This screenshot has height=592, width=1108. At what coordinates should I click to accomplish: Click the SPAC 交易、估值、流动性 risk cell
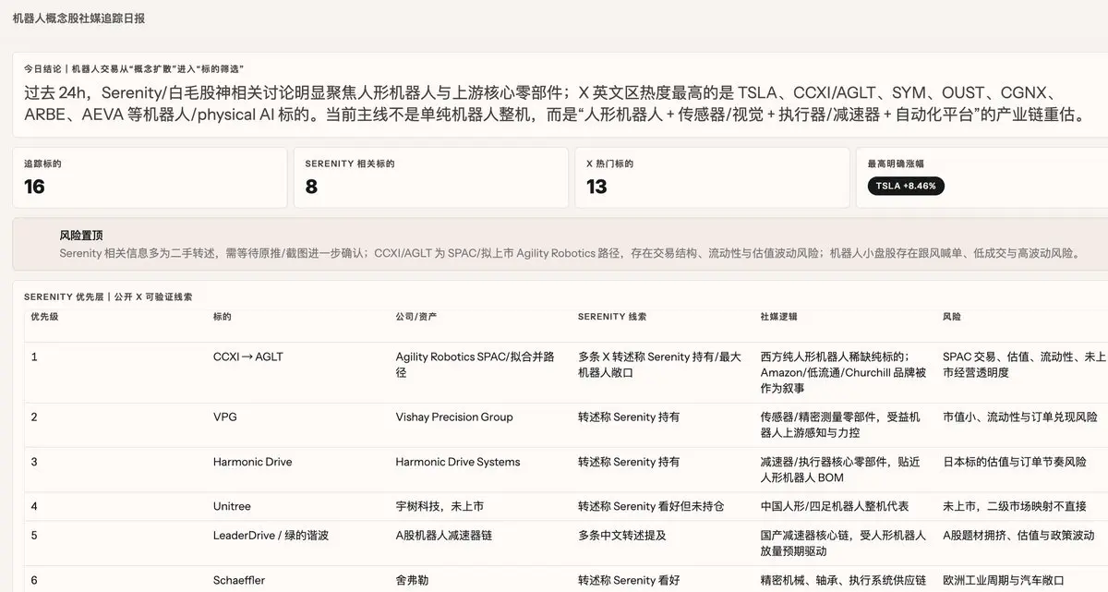click(1024, 365)
